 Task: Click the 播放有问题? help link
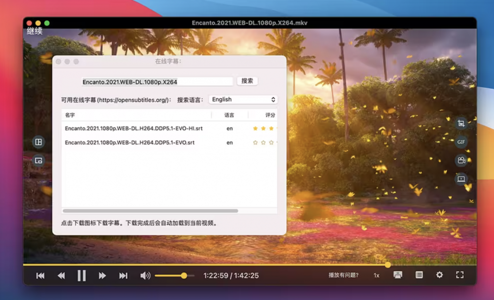click(x=343, y=275)
